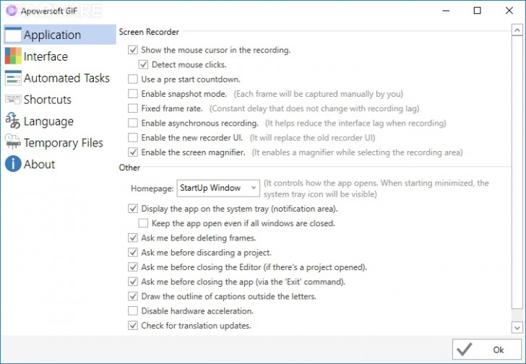Enable snapshot mode checkbox
The height and width of the screenshot is (364, 526).
click(x=133, y=93)
